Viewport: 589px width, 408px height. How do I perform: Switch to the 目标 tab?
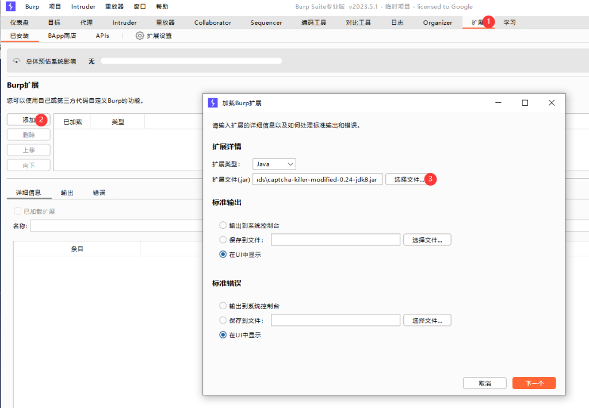pos(54,22)
